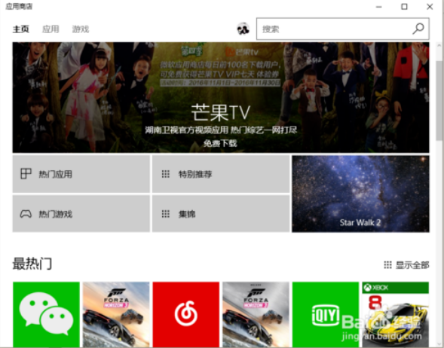Screen dimensions: 444x348
Task: Minimize the 应用商店 window
Action: pos(379,7)
